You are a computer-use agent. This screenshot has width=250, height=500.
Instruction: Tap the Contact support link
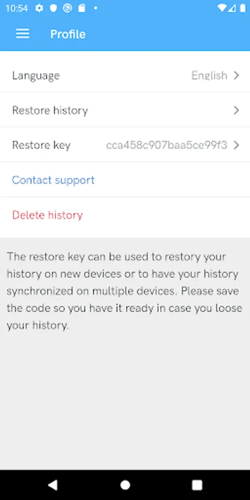(53, 180)
